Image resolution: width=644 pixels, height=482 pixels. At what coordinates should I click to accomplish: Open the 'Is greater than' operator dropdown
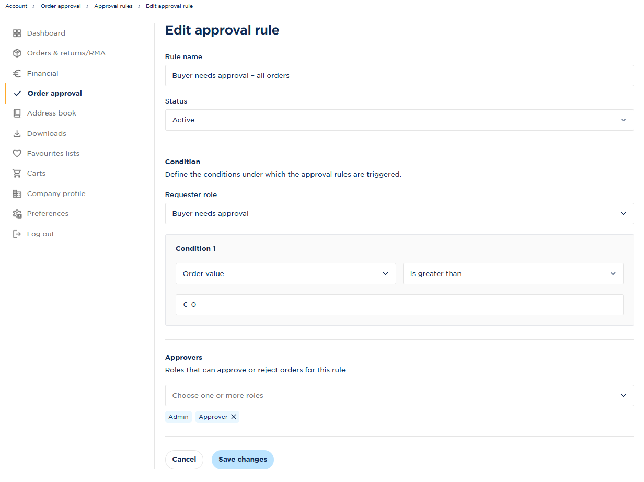tap(513, 274)
